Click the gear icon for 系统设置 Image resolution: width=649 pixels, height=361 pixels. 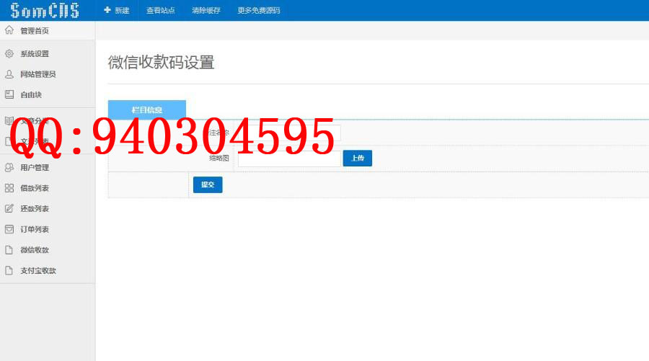[x=9, y=54]
